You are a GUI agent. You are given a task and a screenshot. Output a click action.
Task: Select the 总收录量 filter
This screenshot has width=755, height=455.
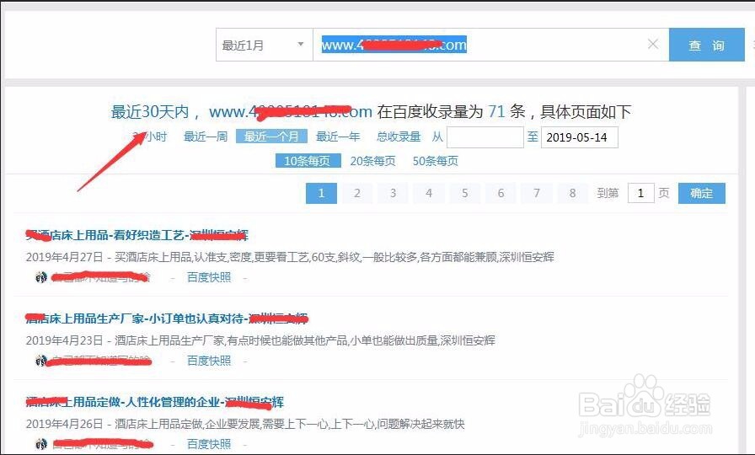(399, 136)
